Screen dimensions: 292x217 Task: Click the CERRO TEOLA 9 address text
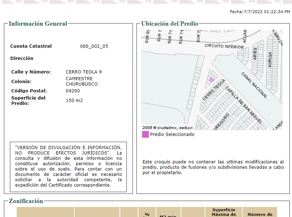tap(84, 72)
